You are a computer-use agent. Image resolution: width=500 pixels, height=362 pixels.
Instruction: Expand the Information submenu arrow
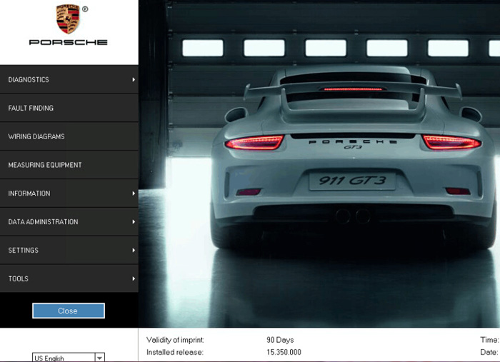(134, 193)
